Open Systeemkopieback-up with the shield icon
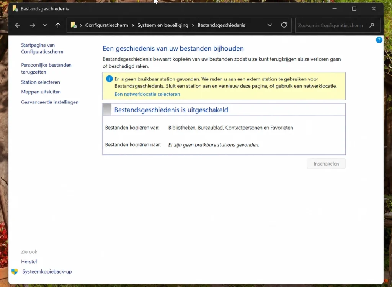Viewport: 392px width, 287px height. [x=47, y=272]
